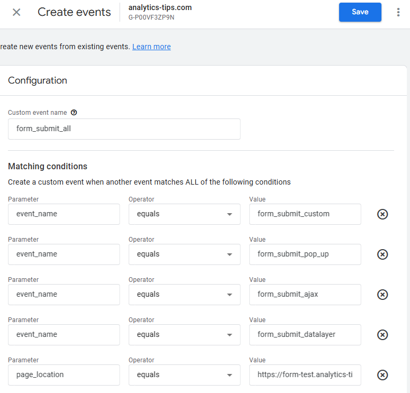Image resolution: width=410 pixels, height=393 pixels.
Task: Focus the form_submit_datalayer value field
Action: (x=305, y=335)
